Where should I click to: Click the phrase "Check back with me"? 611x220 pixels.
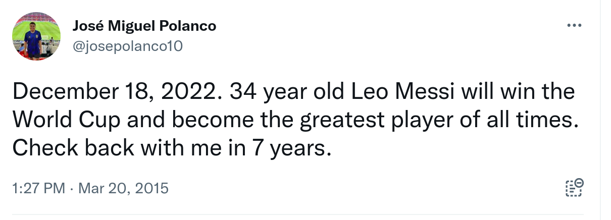[x=105, y=148]
